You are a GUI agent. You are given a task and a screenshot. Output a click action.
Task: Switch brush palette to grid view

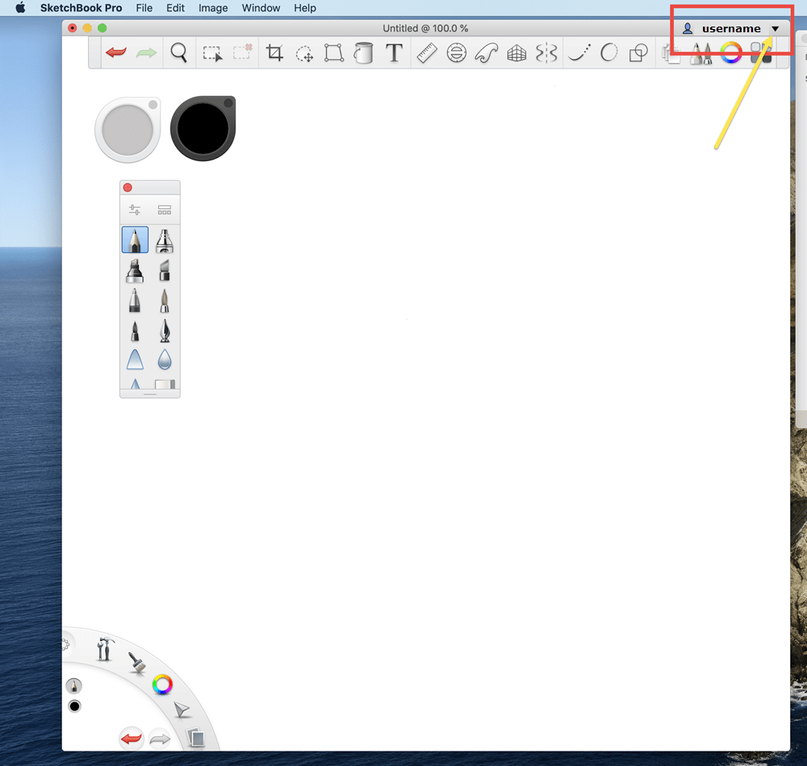tap(165, 209)
